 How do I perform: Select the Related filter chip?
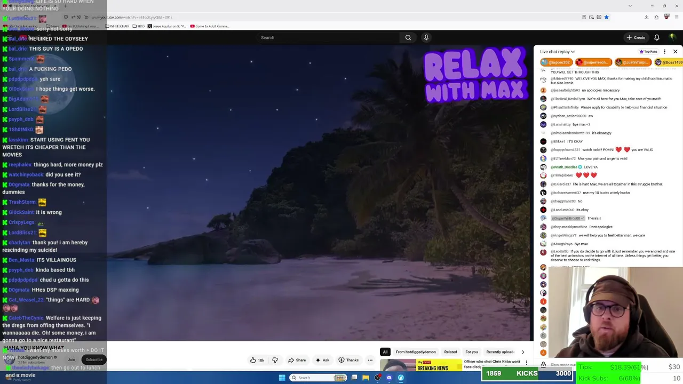coord(450,352)
